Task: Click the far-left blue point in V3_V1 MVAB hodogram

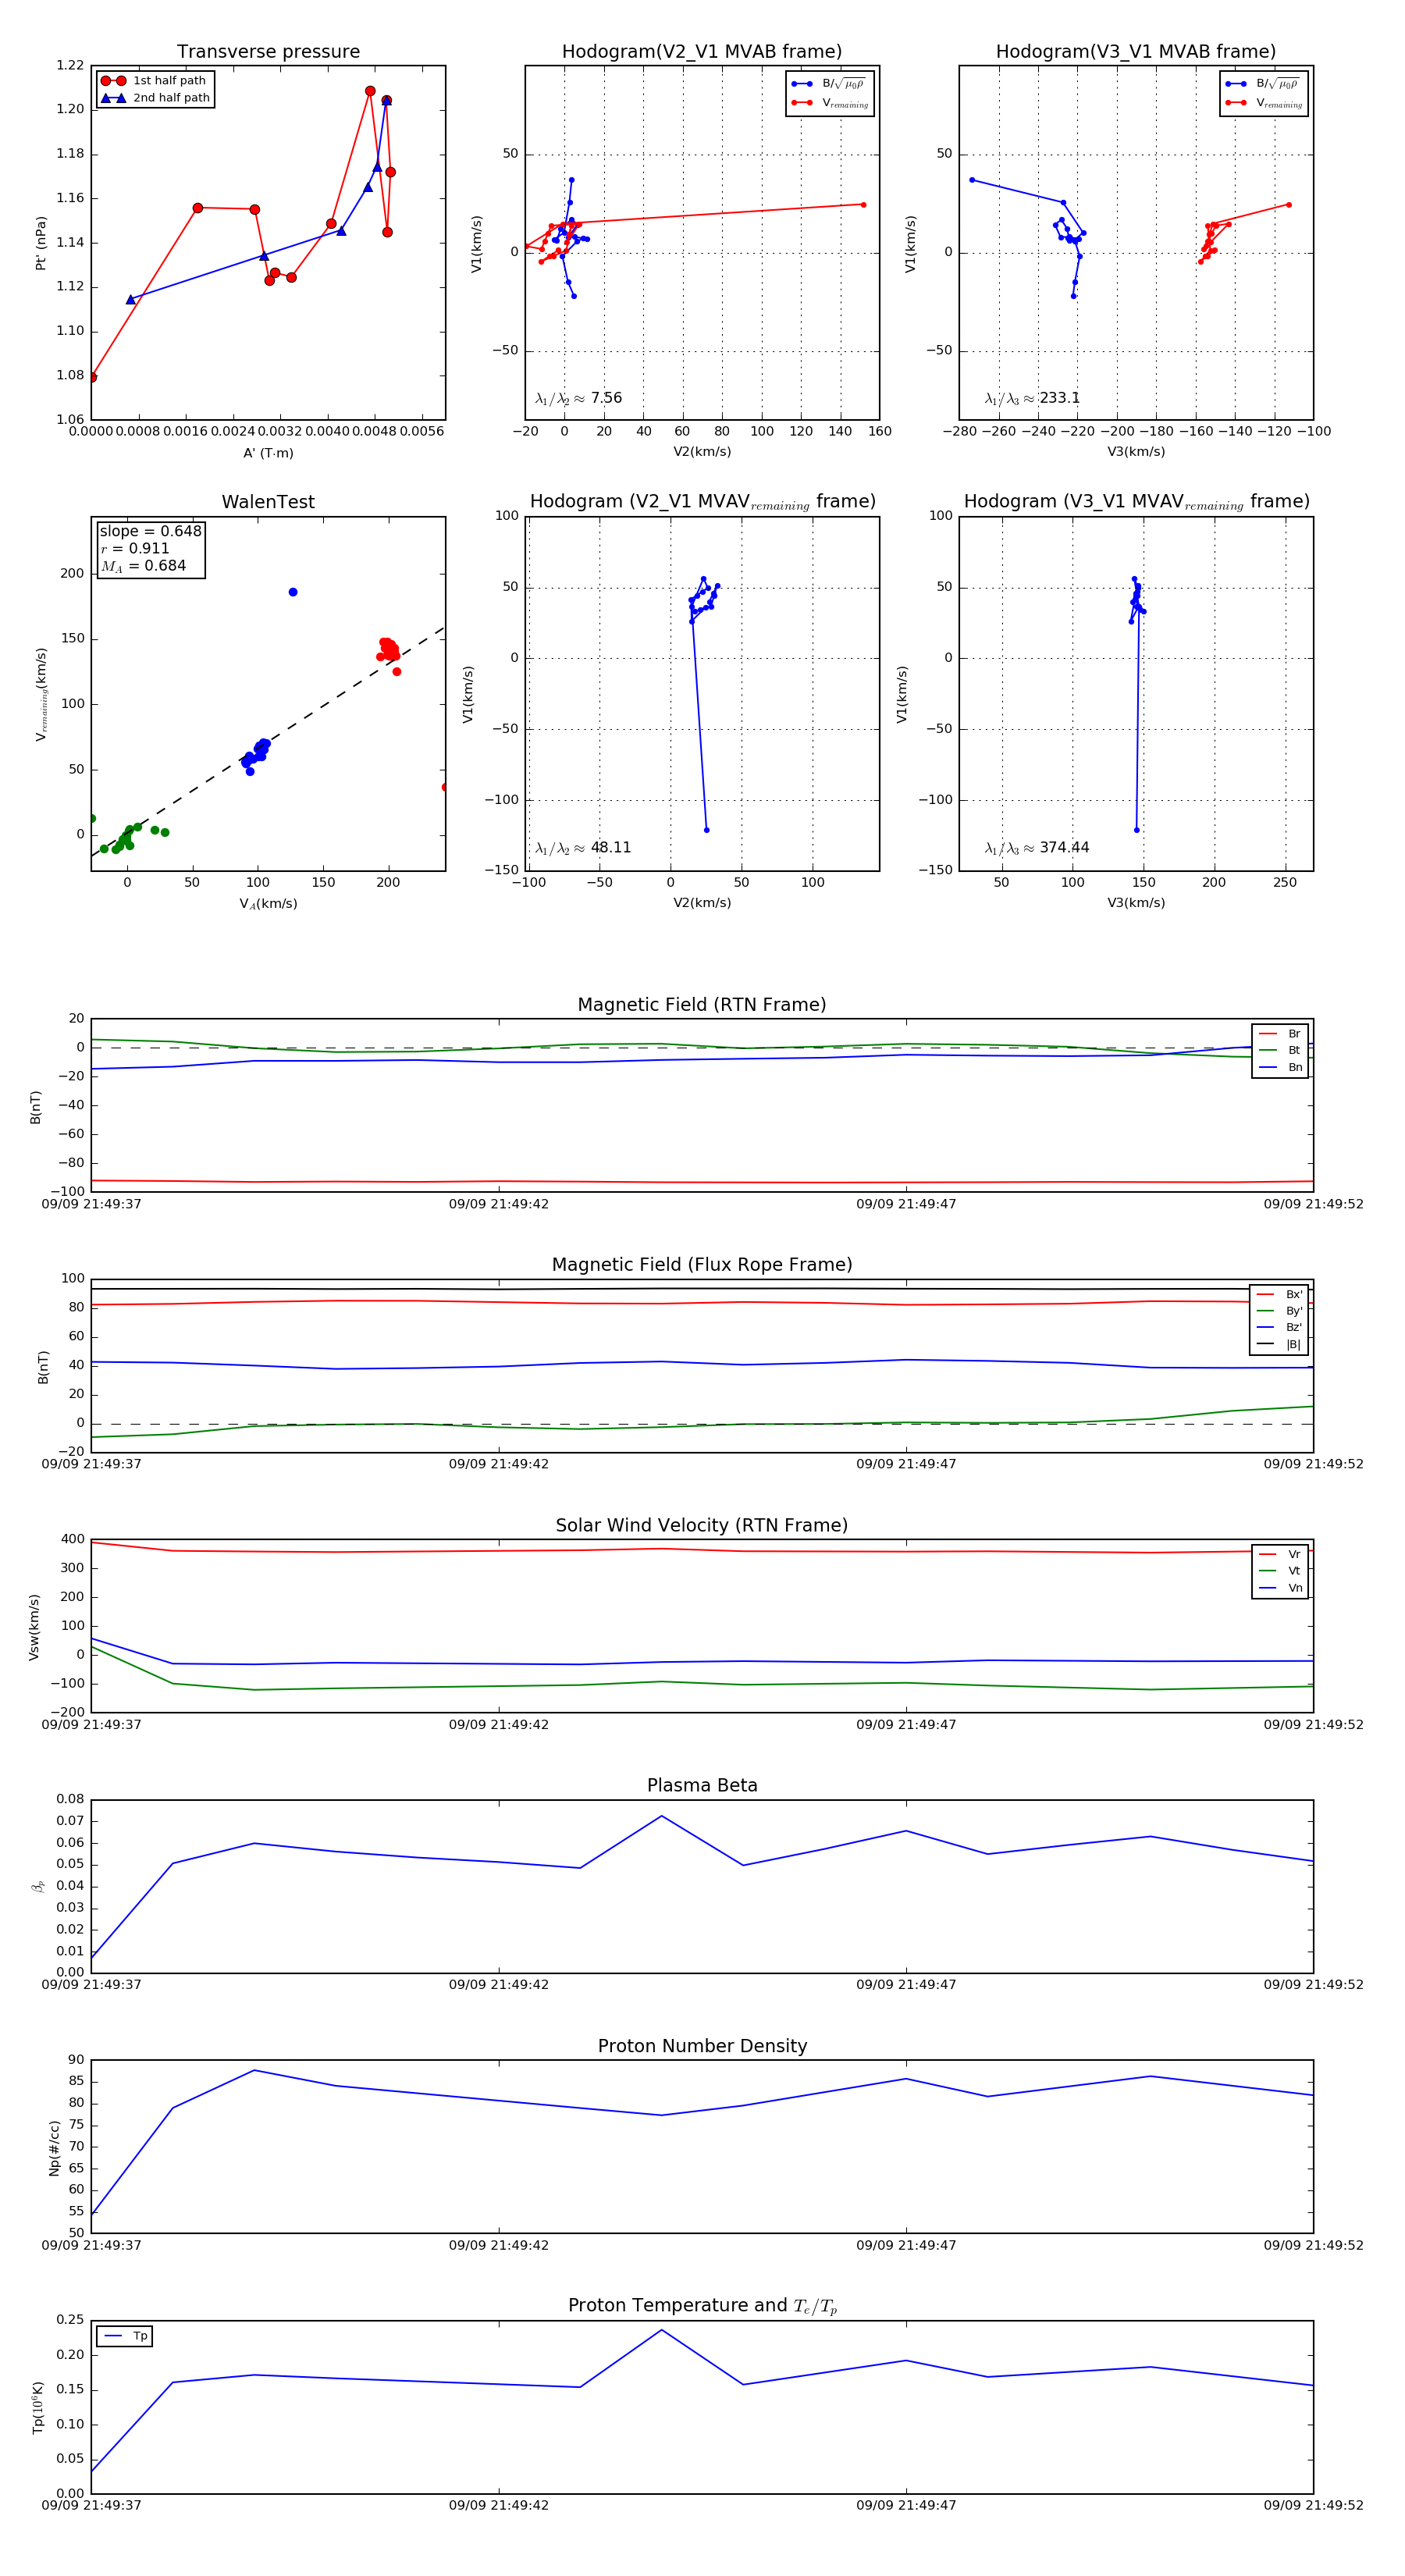Action: [x=972, y=180]
